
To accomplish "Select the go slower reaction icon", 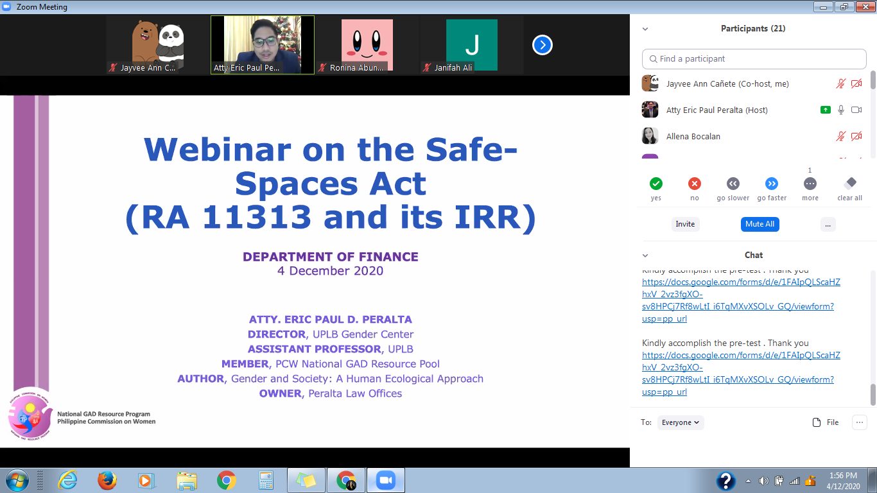I will click(733, 184).
